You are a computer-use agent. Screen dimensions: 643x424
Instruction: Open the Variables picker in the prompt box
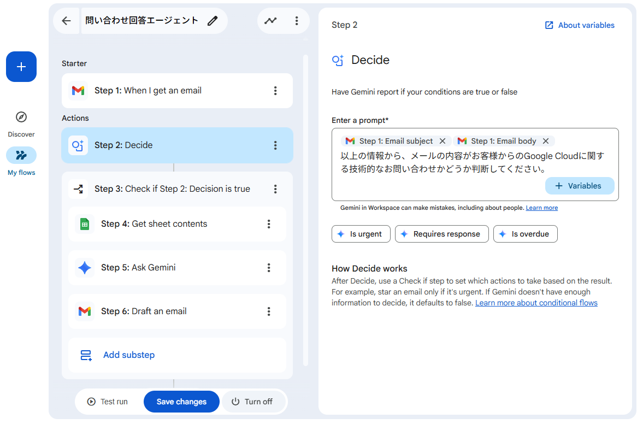(580, 185)
